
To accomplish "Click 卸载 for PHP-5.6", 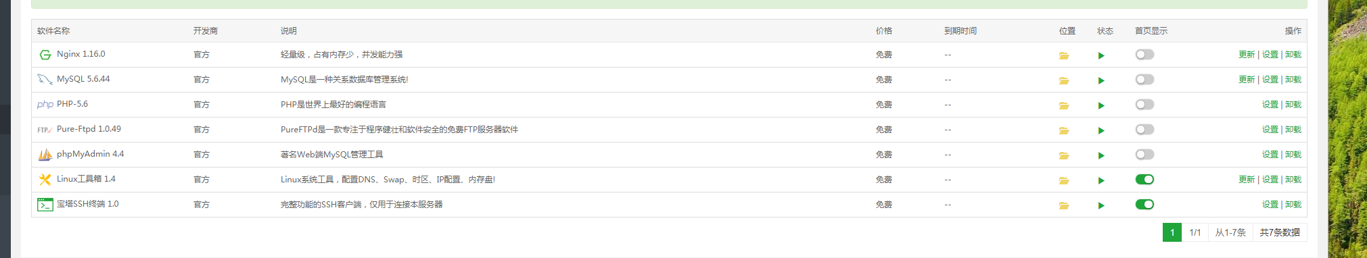I will coord(1293,105).
